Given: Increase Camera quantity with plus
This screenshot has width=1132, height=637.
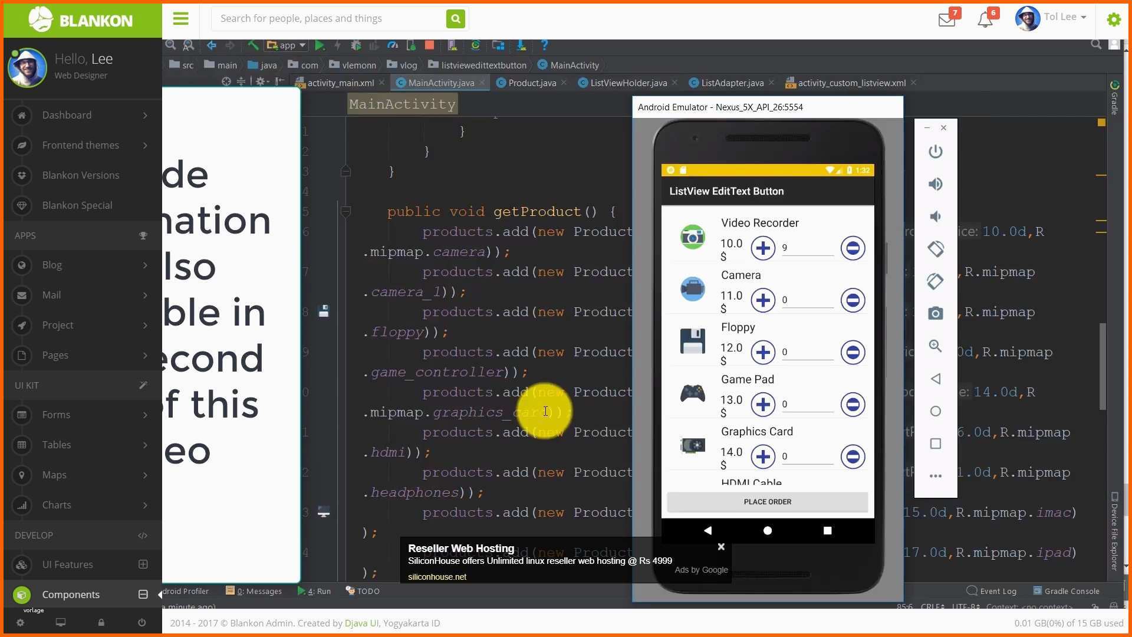Looking at the screenshot, I should (763, 300).
